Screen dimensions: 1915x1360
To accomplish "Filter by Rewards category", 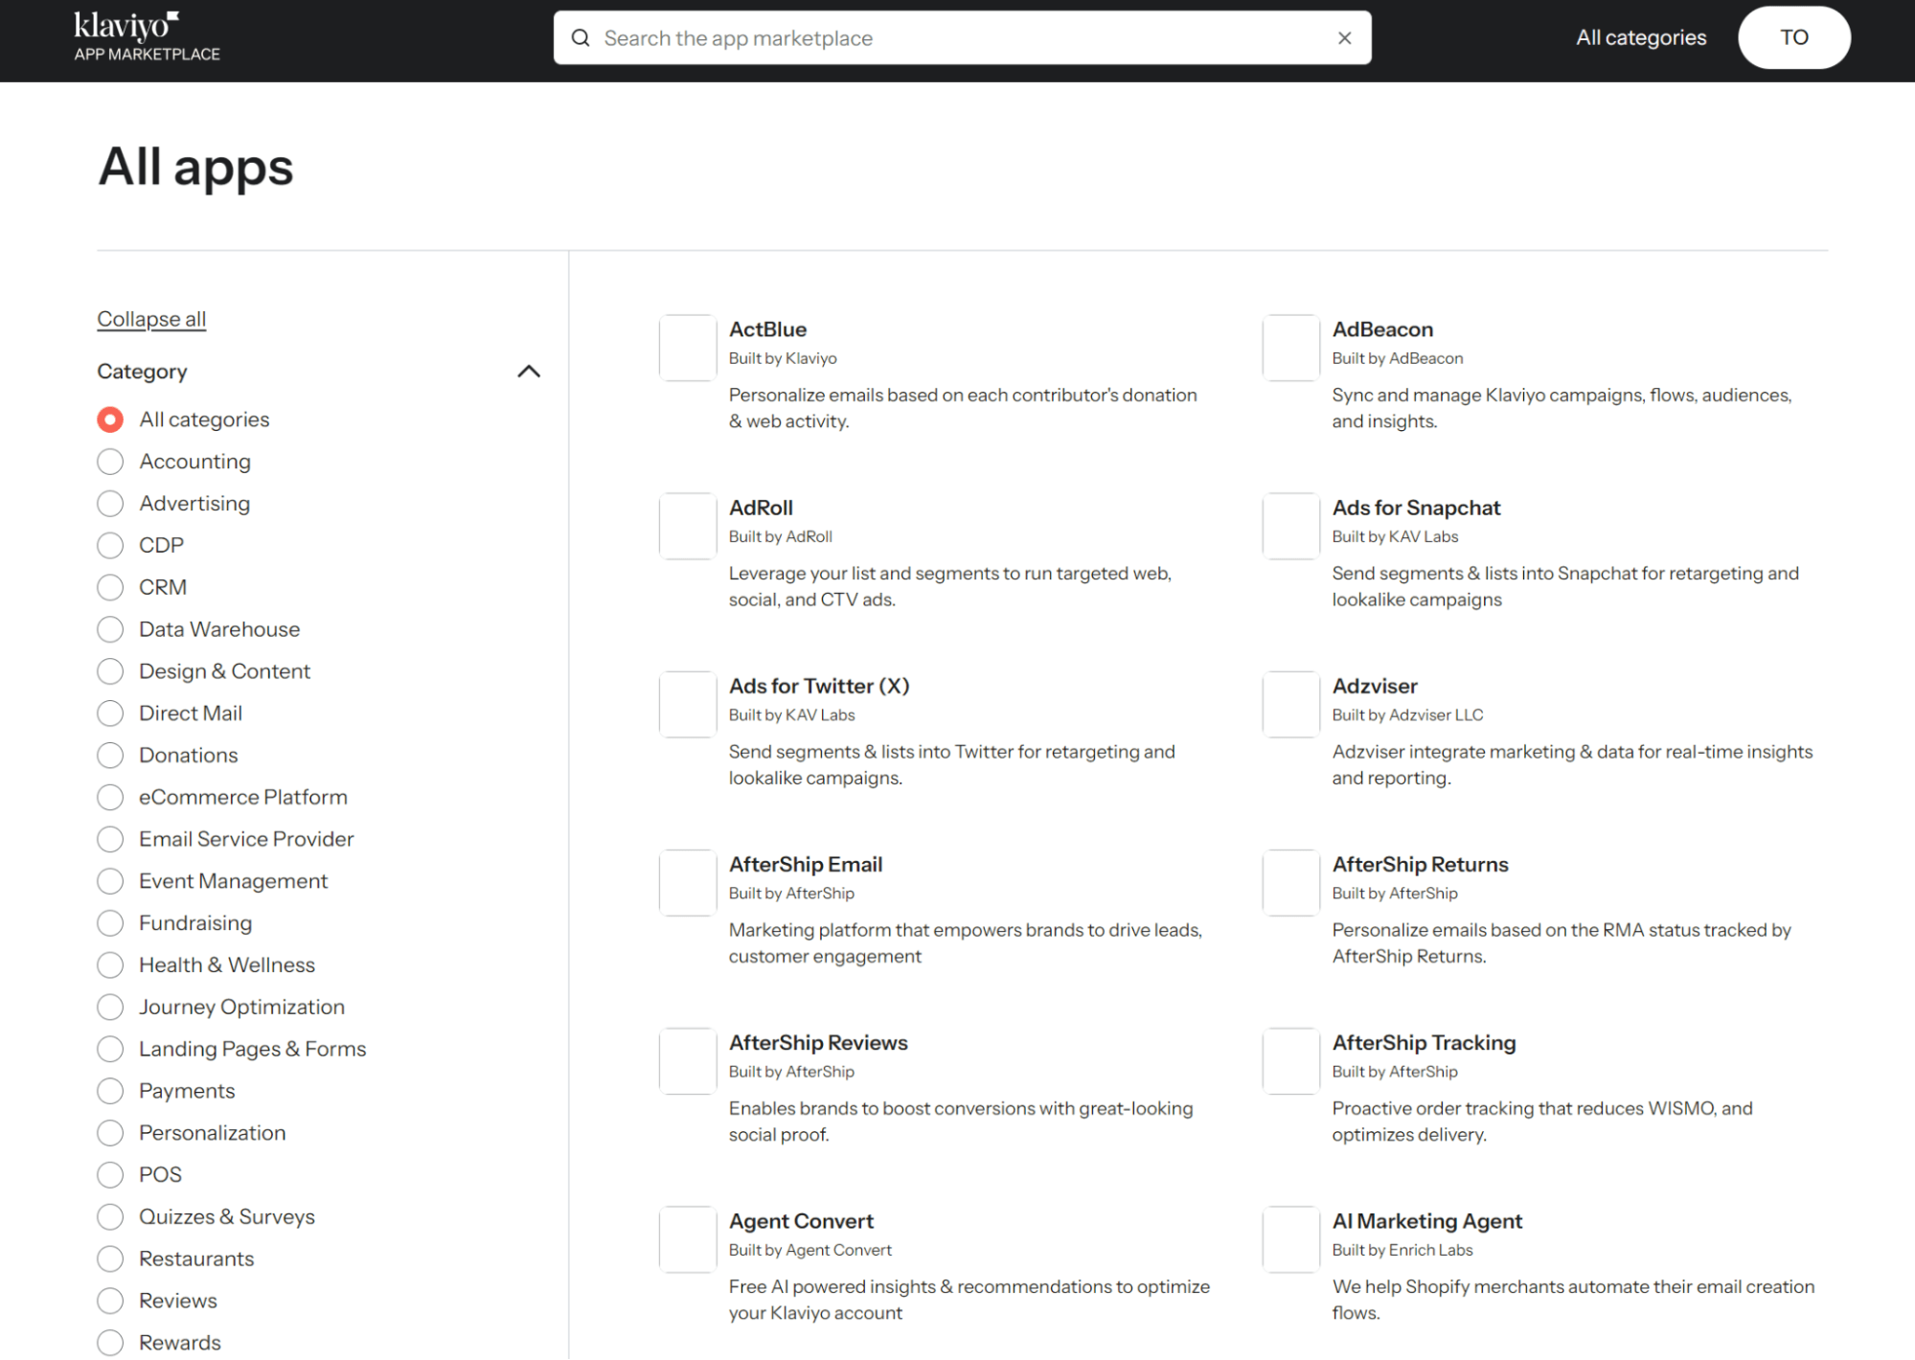I will pos(110,1343).
